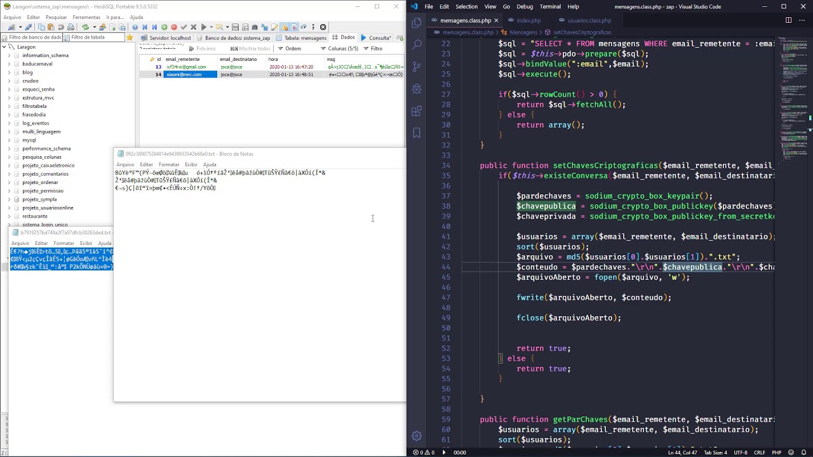The height and width of the screenshot is (457, 813).
Task: Expand the information_schema database node
Action: [10, 56]
